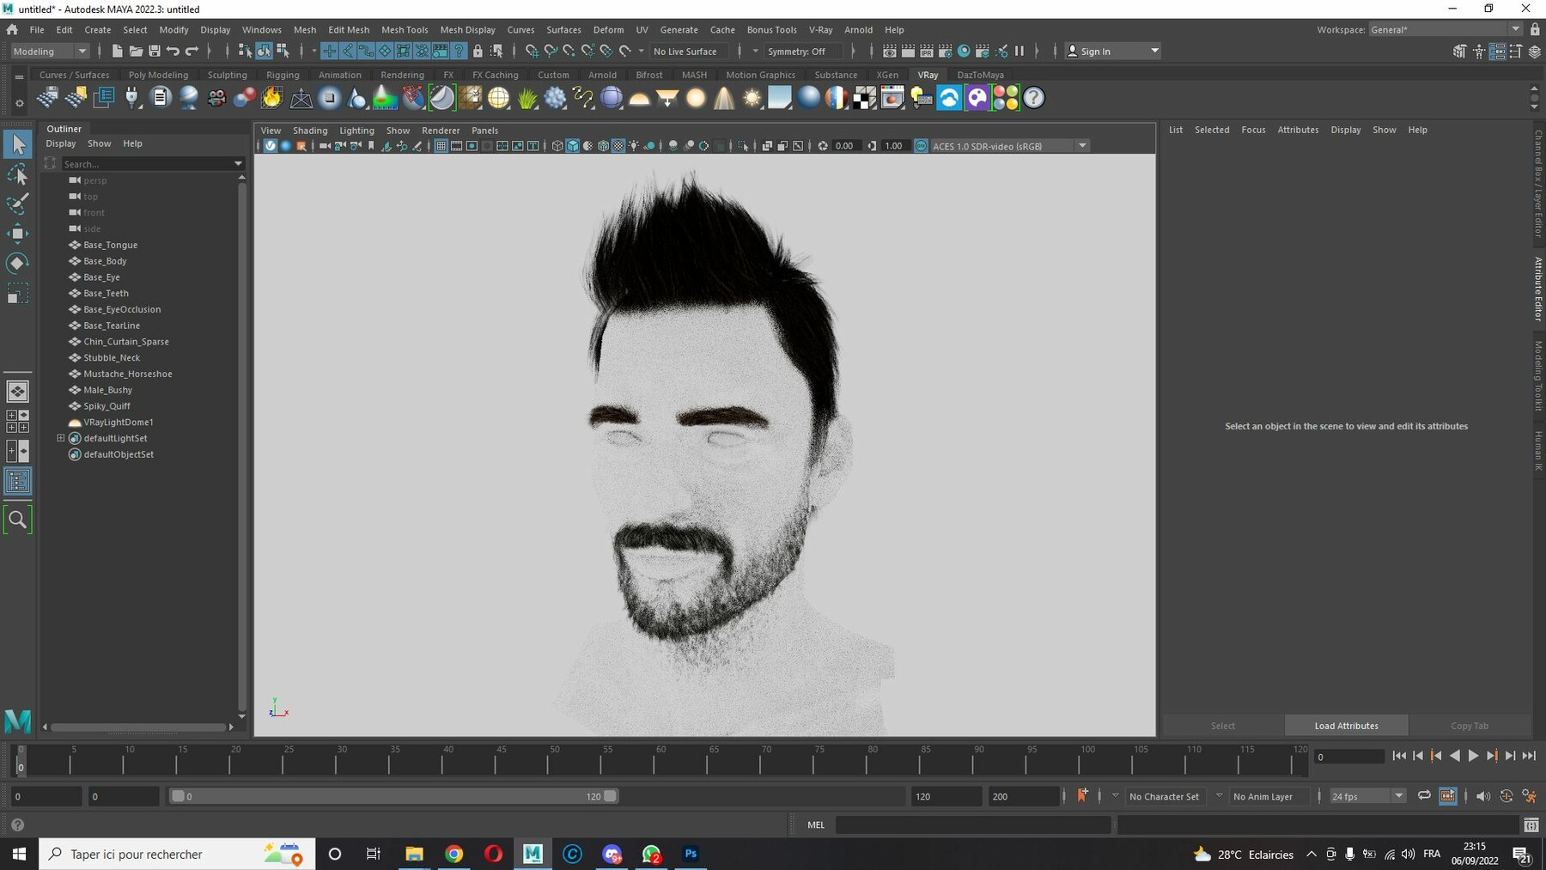
Task: Click the yellow light bulb lister icon
Action: pos(921,98)
